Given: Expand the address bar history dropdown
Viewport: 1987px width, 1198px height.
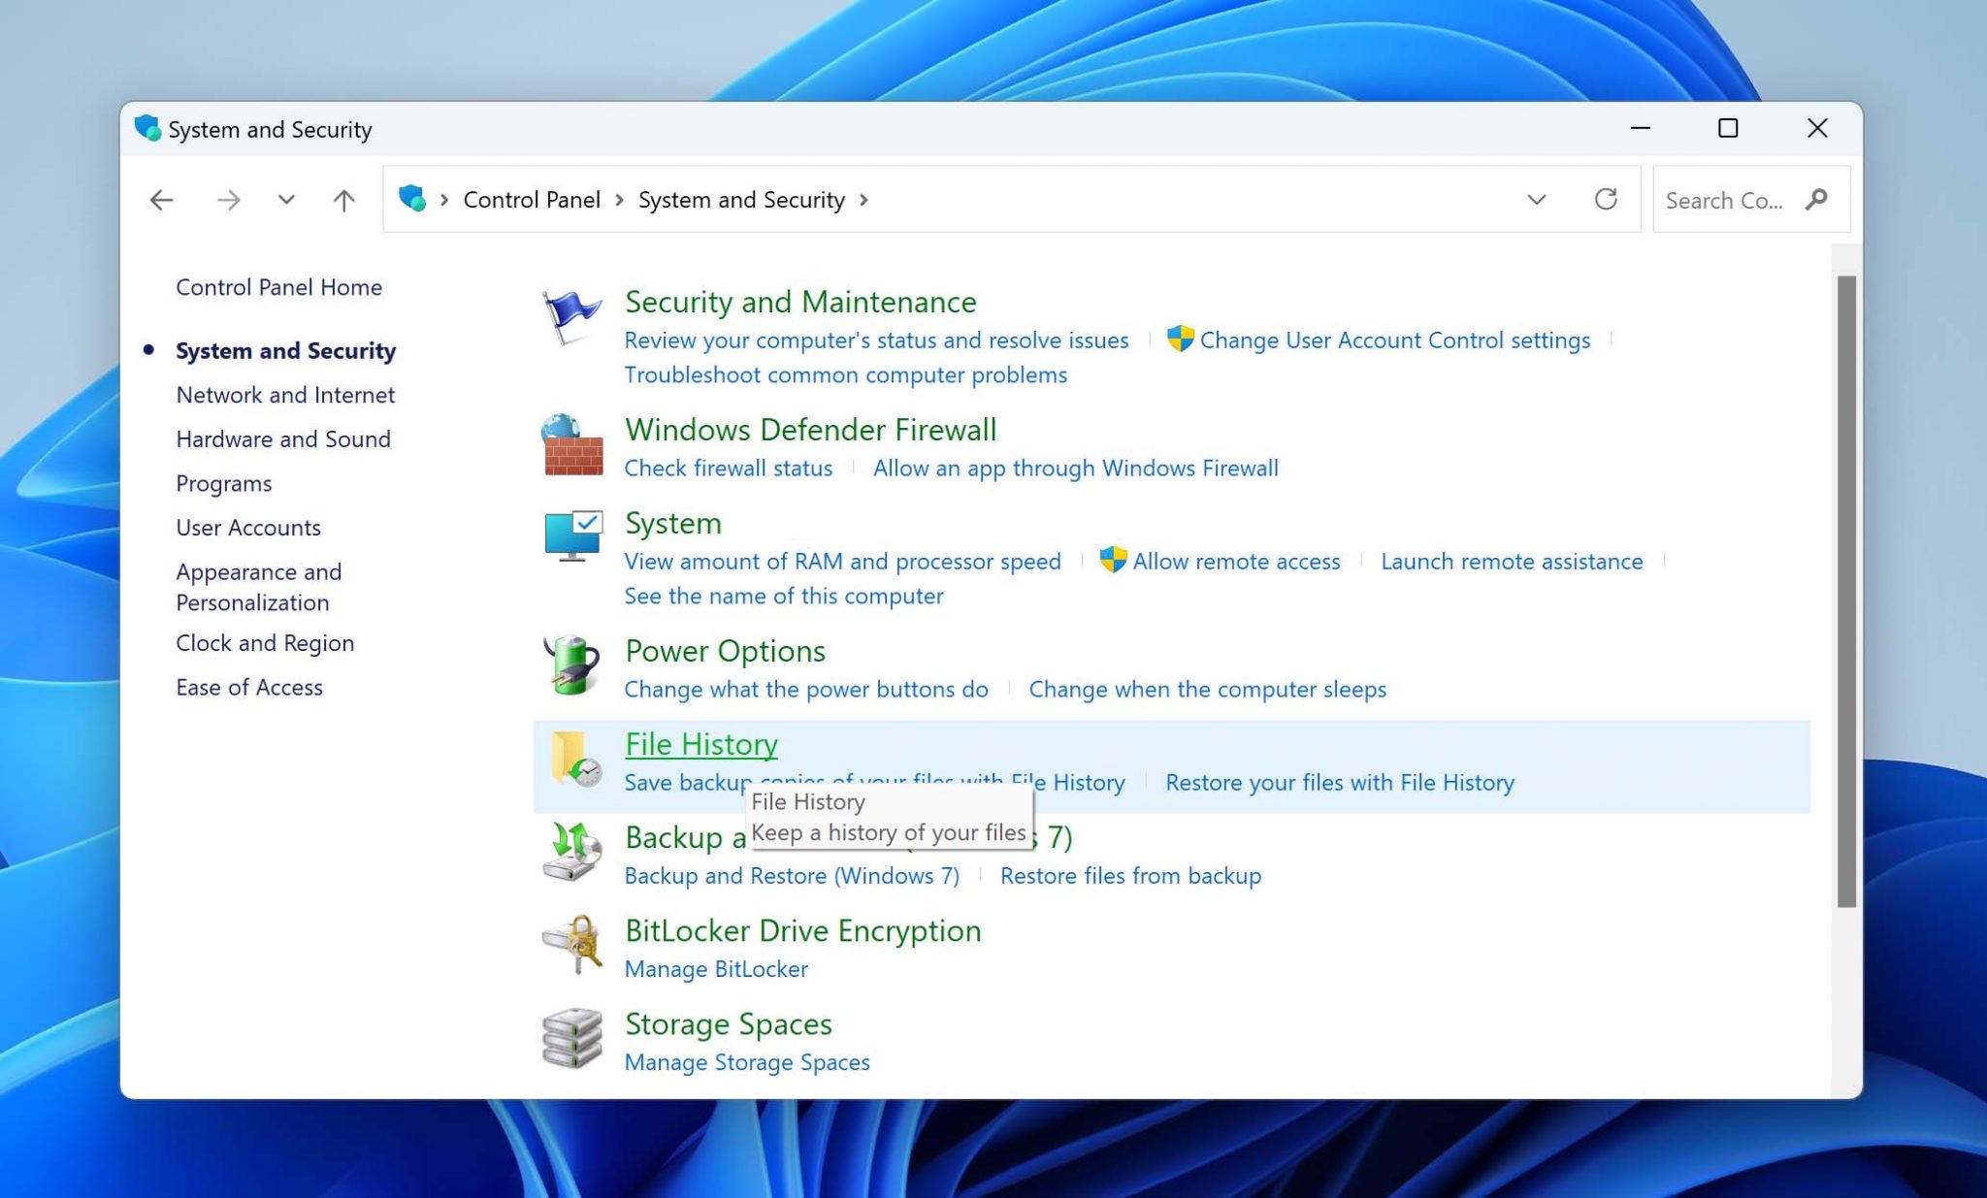Looking at the screenshot, I should (1536, 200).
